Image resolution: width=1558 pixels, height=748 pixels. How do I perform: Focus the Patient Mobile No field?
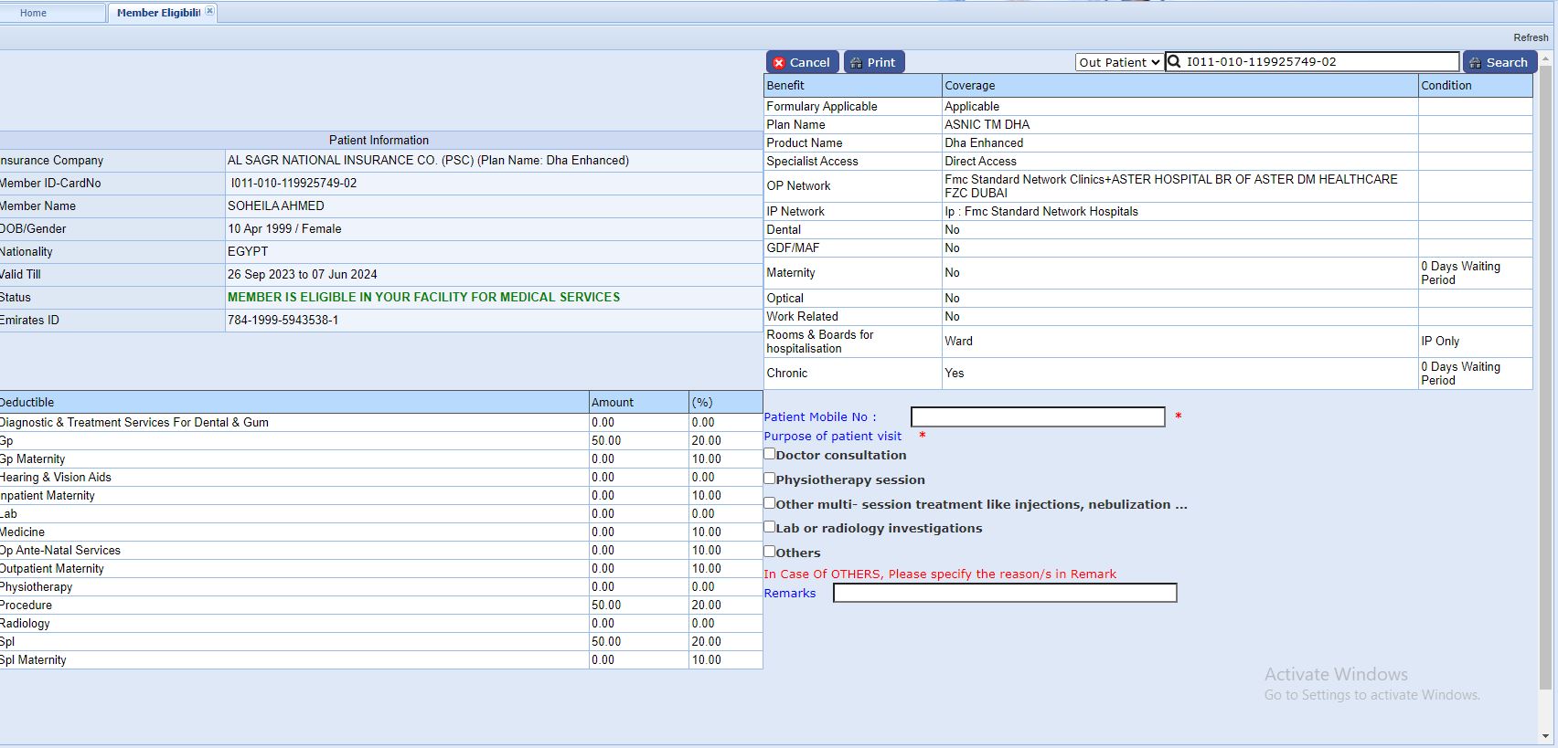pos(1038,417)
